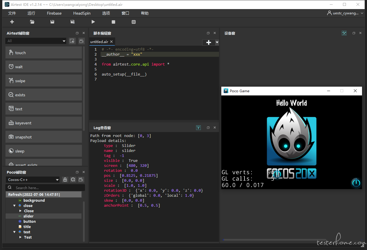Click the Poco inspector refresh-cursor icon
This screenshot has height=250, width=367.
73,180
